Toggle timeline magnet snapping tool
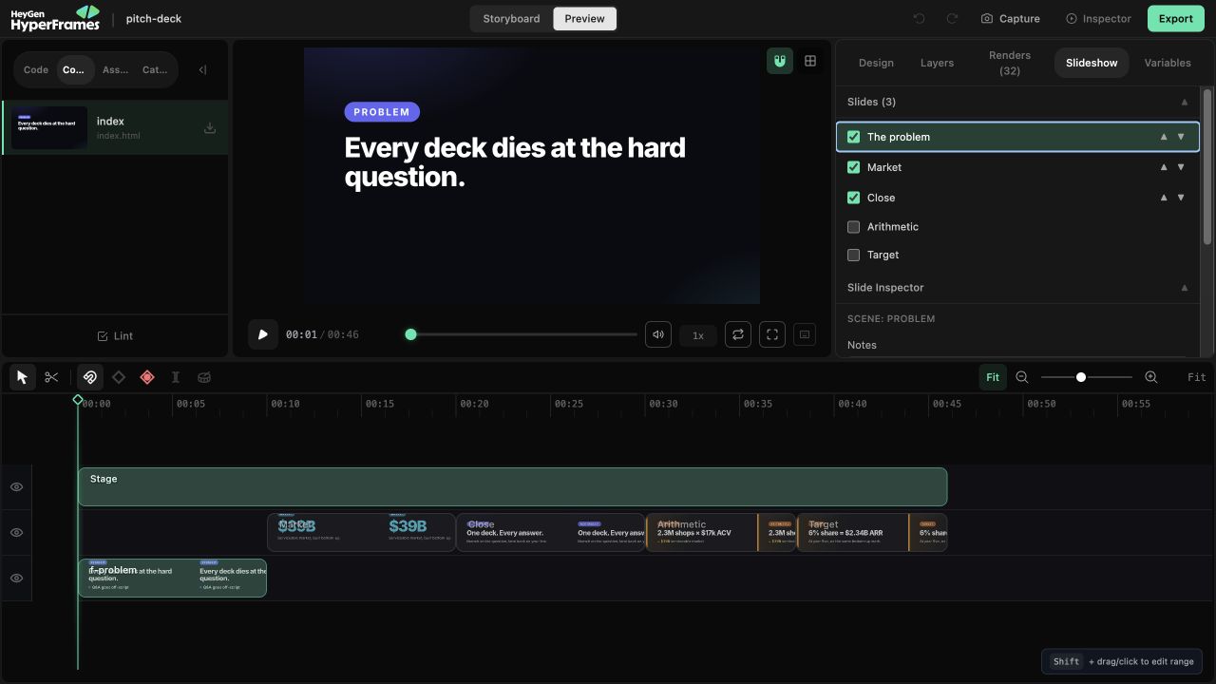Viewport: 1216px width, 684px height. (89, 377)
